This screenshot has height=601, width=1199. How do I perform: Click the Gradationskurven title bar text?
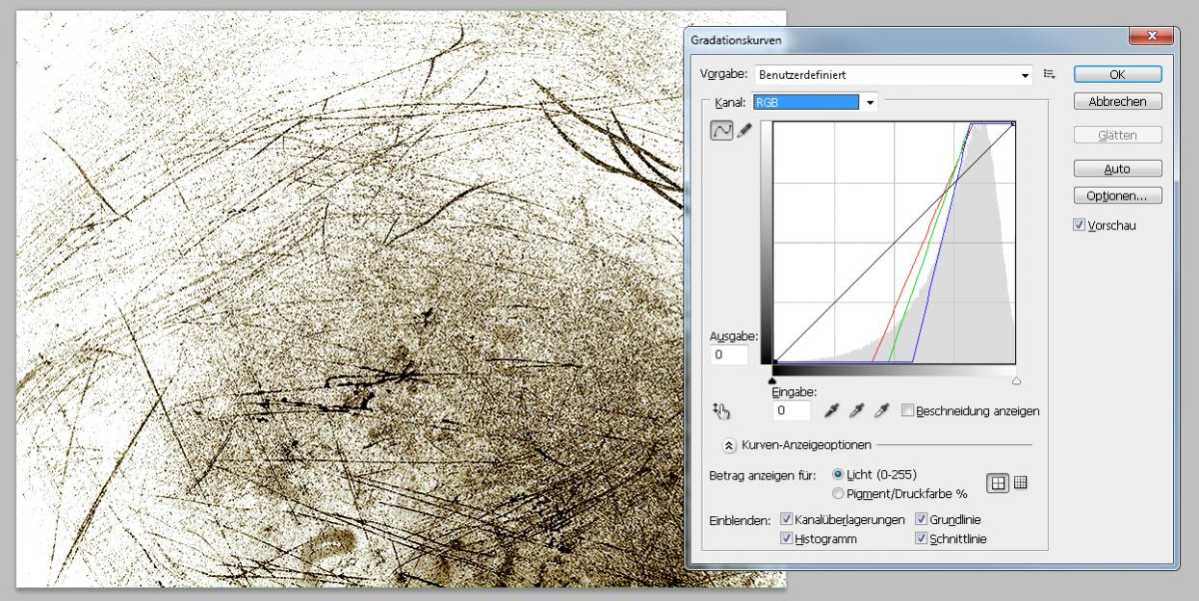click(737, 40)
